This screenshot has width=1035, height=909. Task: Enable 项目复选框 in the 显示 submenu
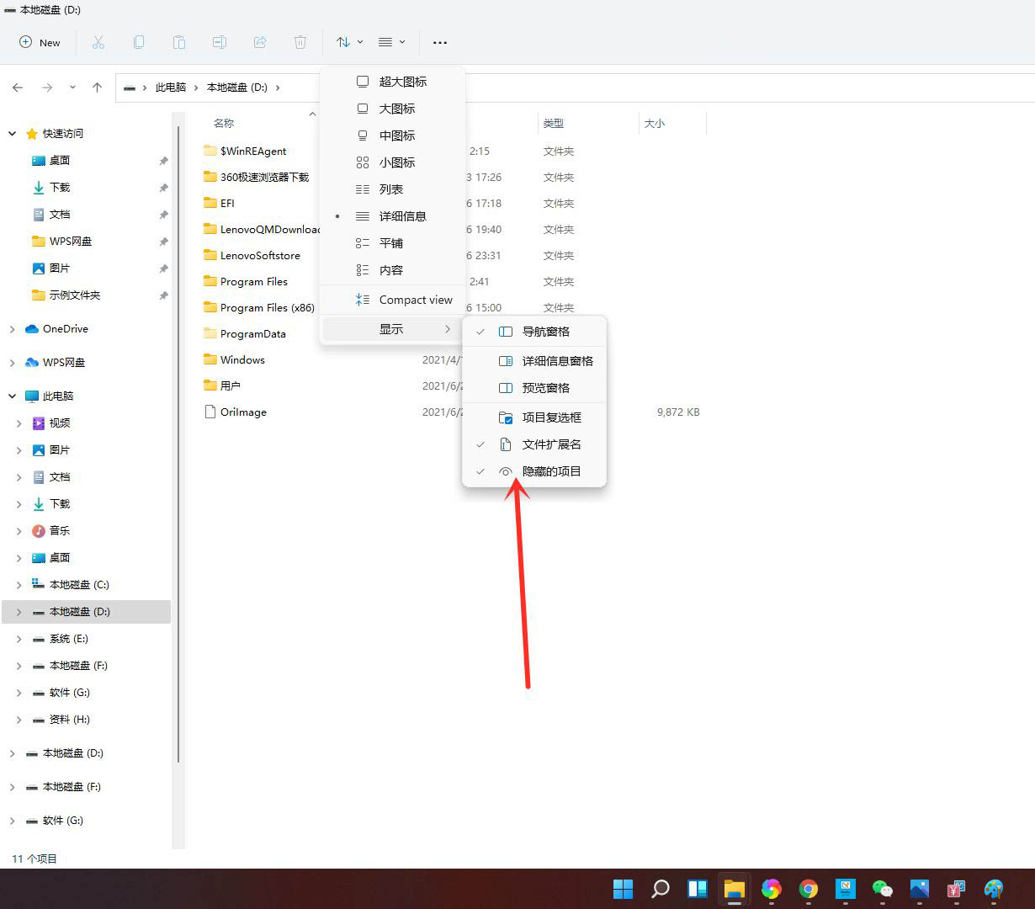click(x=551, y=417)
